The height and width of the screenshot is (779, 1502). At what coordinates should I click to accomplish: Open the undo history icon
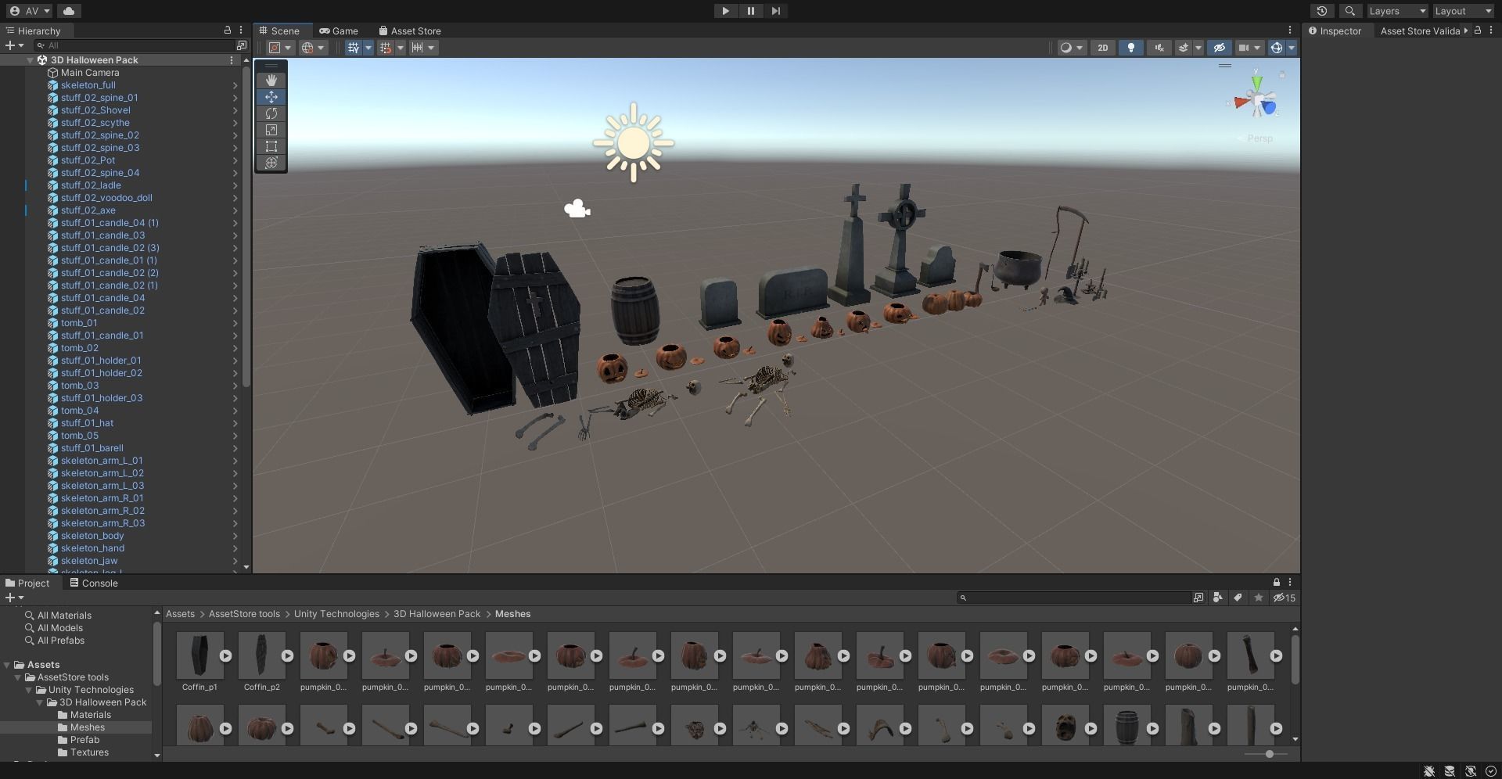coord(1322,11)
